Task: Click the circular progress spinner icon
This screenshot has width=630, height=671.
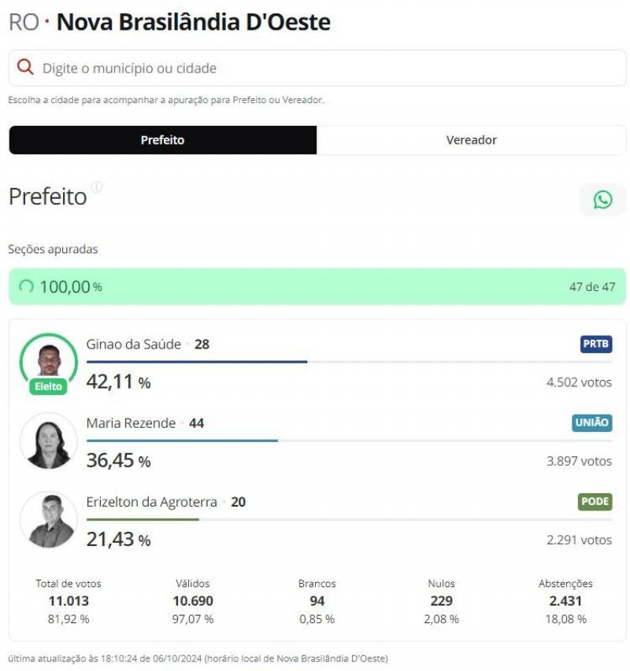Action: click(x=26, y=287)
